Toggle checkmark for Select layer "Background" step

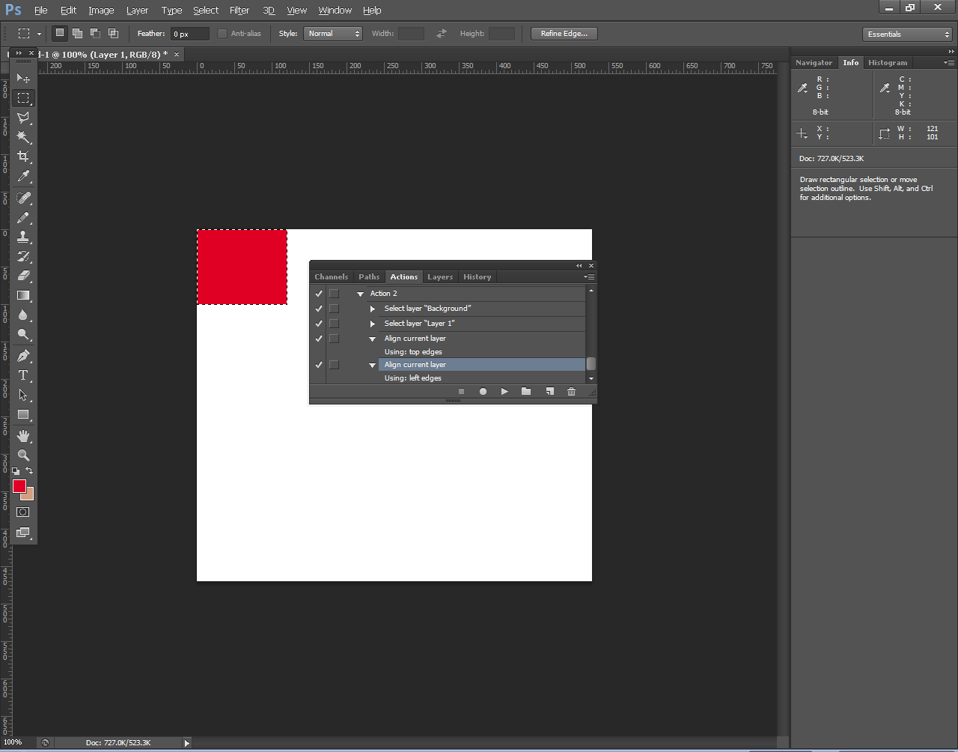pos(319,309)
